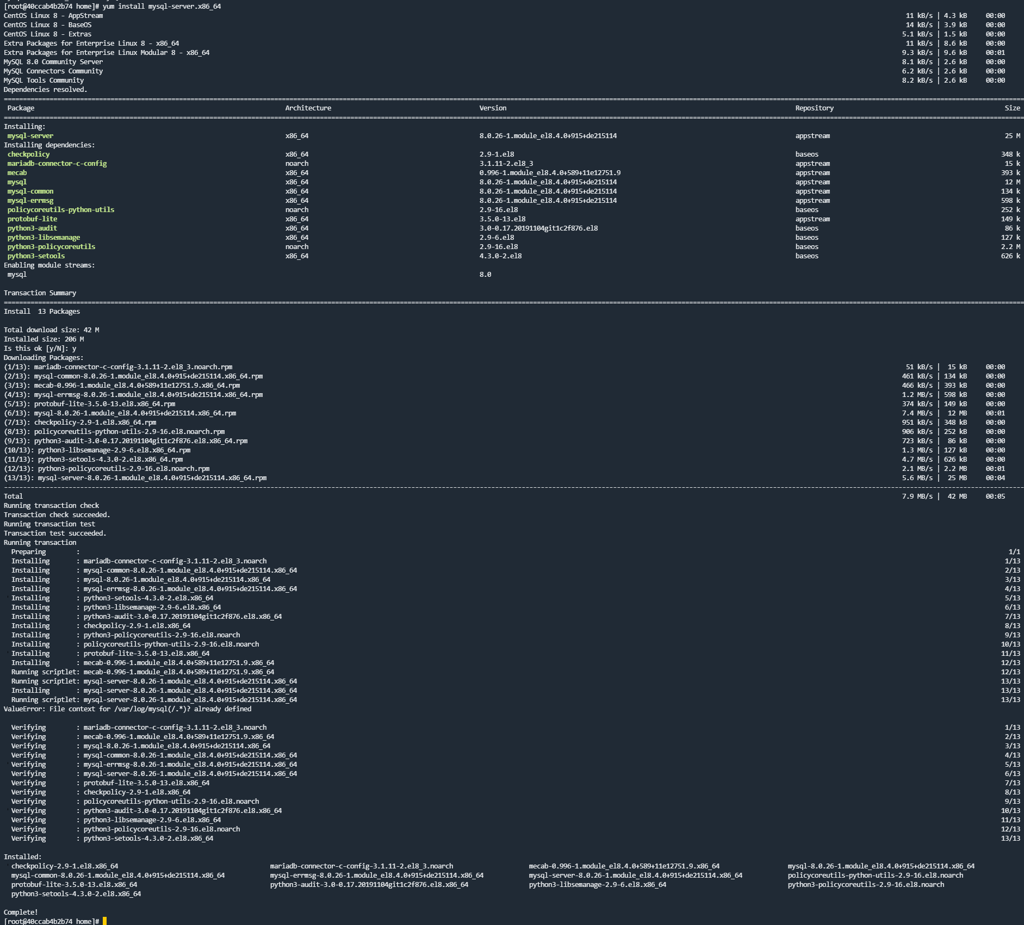Click the green 'mariadb-connector-c-config' package name

tap(57, 164)
